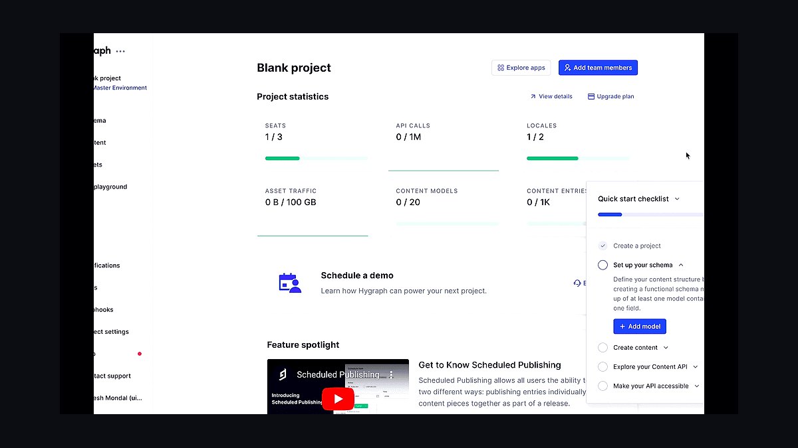Click the Add model button

click(640, 327)
